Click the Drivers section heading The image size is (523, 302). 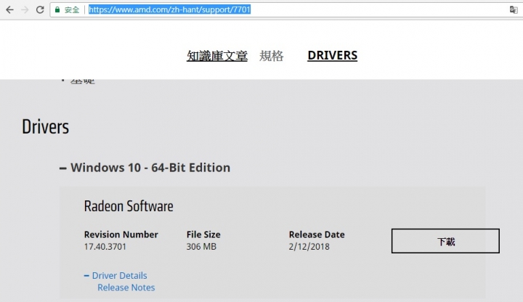45,127
